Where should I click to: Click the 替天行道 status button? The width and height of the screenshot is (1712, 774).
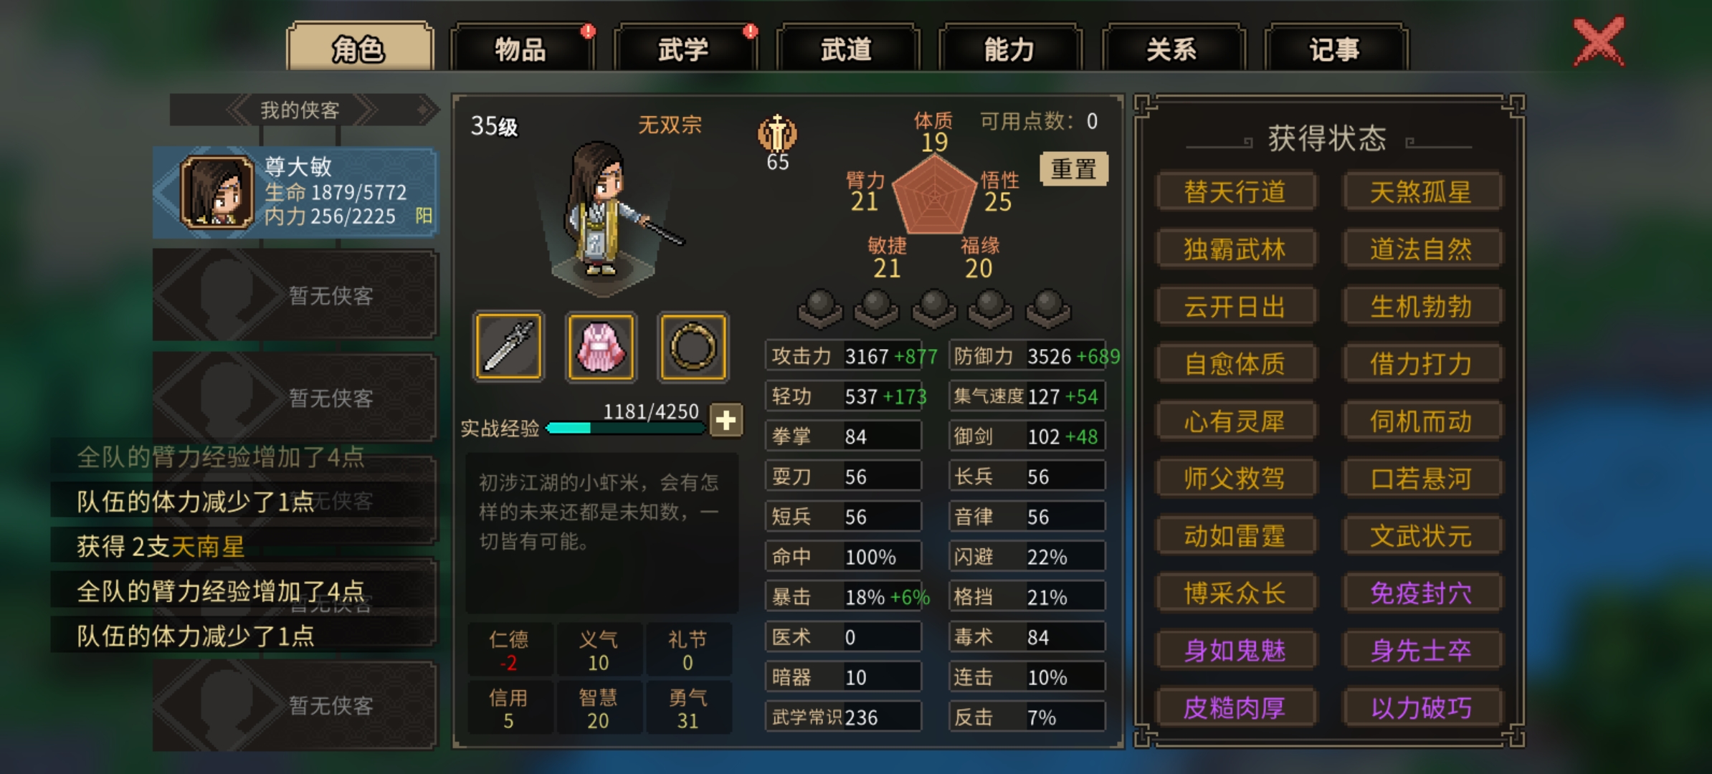click(x=1235, y=191)
